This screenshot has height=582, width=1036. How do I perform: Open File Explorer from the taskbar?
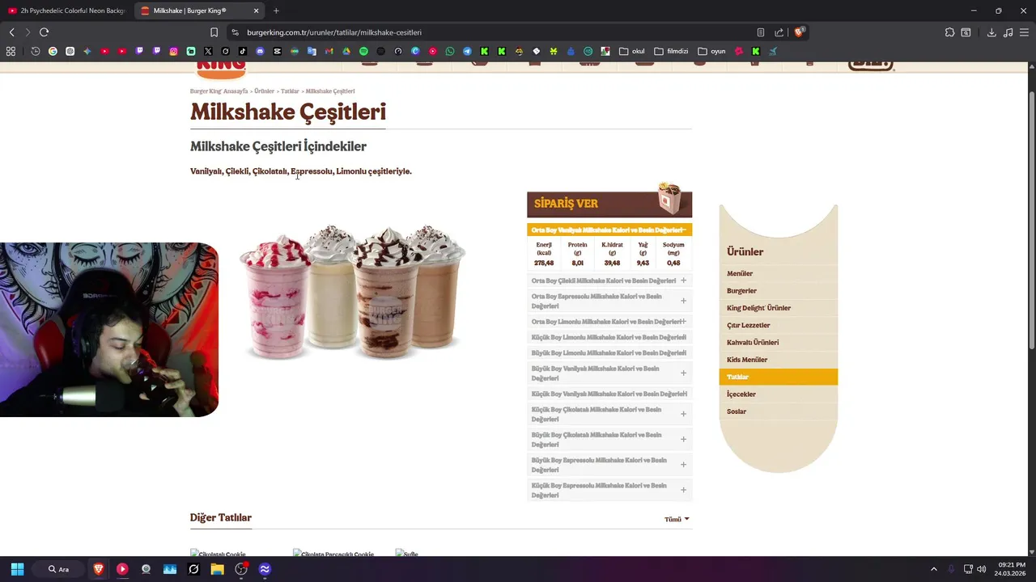pyautogui.click(x=217, y=569)
